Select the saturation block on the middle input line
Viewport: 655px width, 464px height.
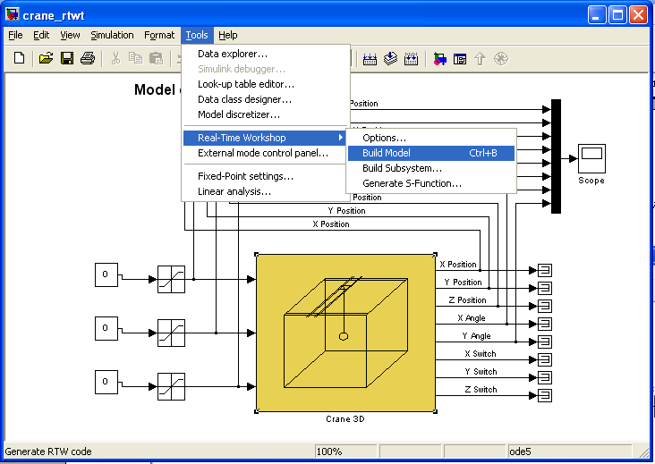point(171,333)
